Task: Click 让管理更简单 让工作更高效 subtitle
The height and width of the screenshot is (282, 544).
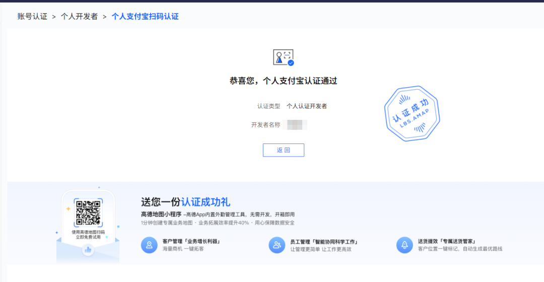Action: (321, 249)
